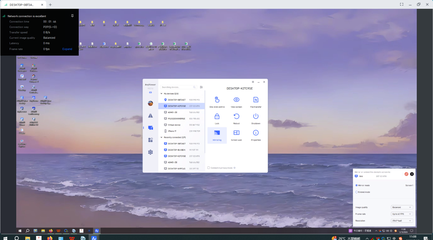Click the Shutdown power icon
This screenshot has width=433, height=240.
256,116
